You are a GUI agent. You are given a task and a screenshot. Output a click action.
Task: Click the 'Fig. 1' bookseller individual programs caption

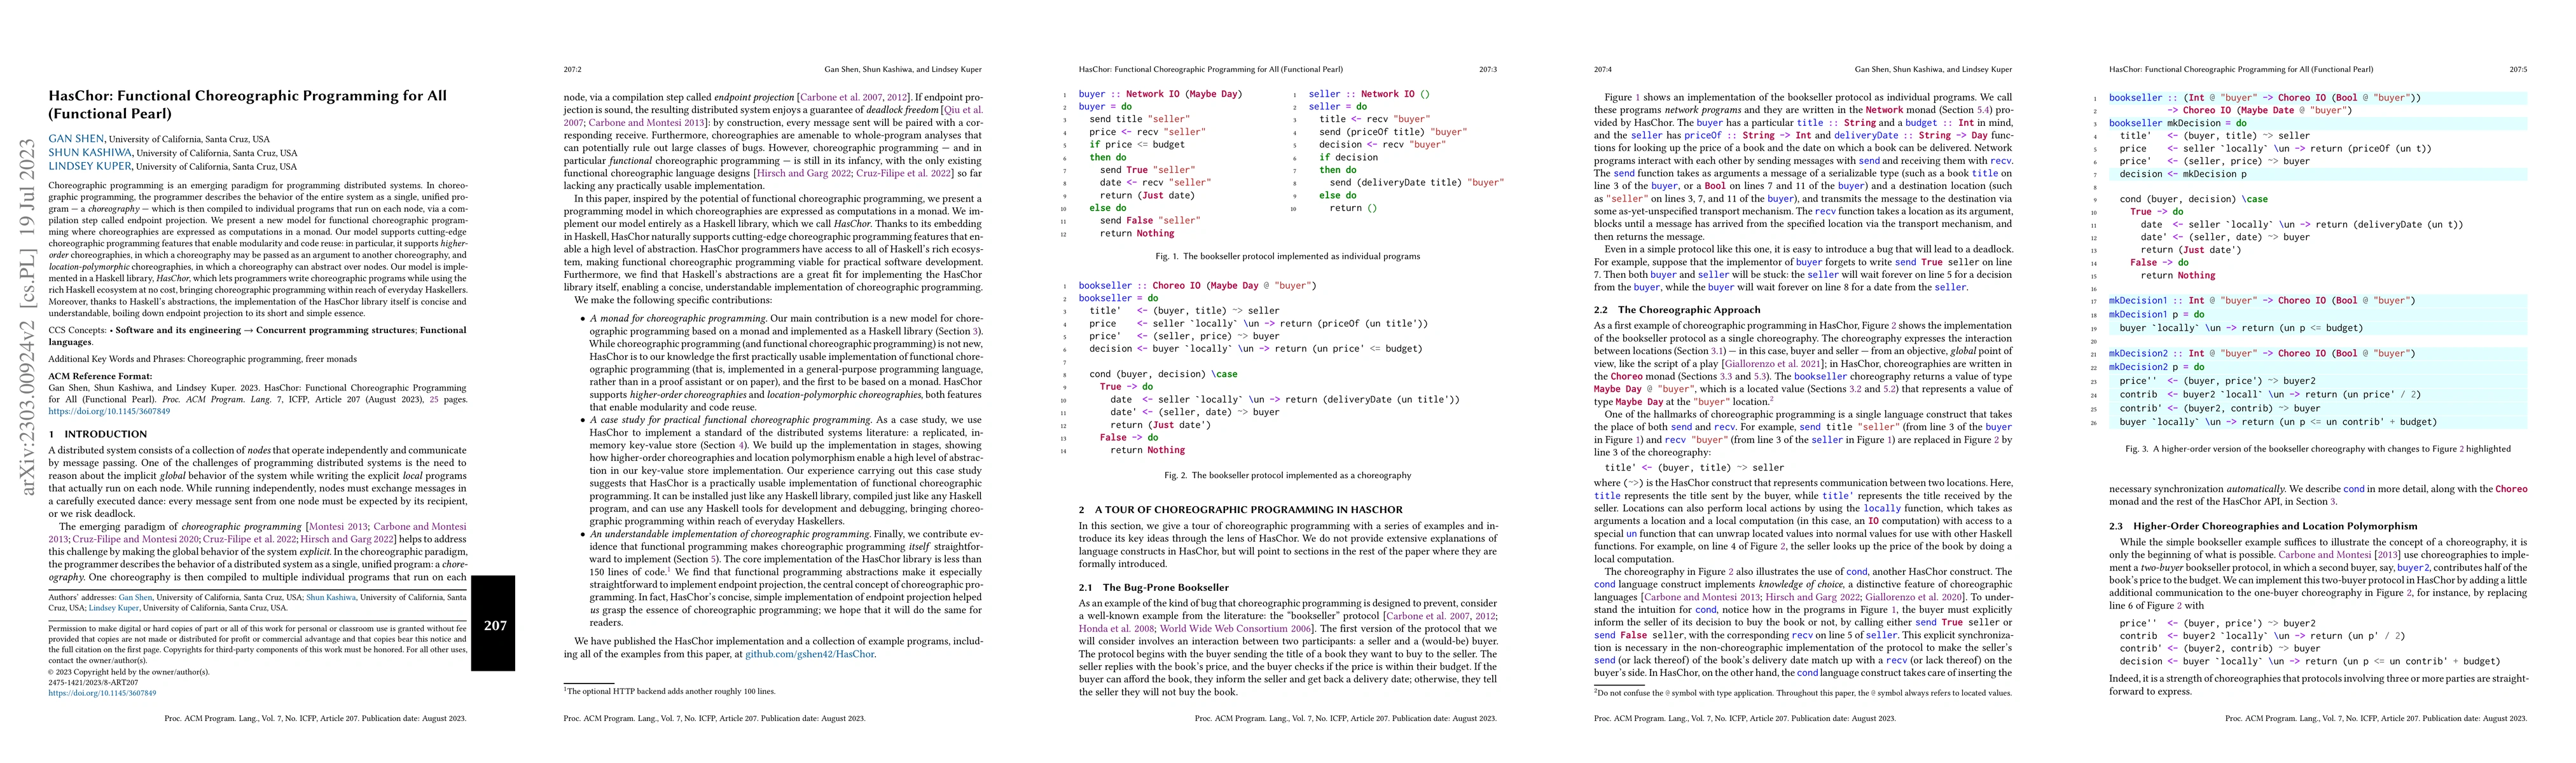click(x=1288, y=256)
